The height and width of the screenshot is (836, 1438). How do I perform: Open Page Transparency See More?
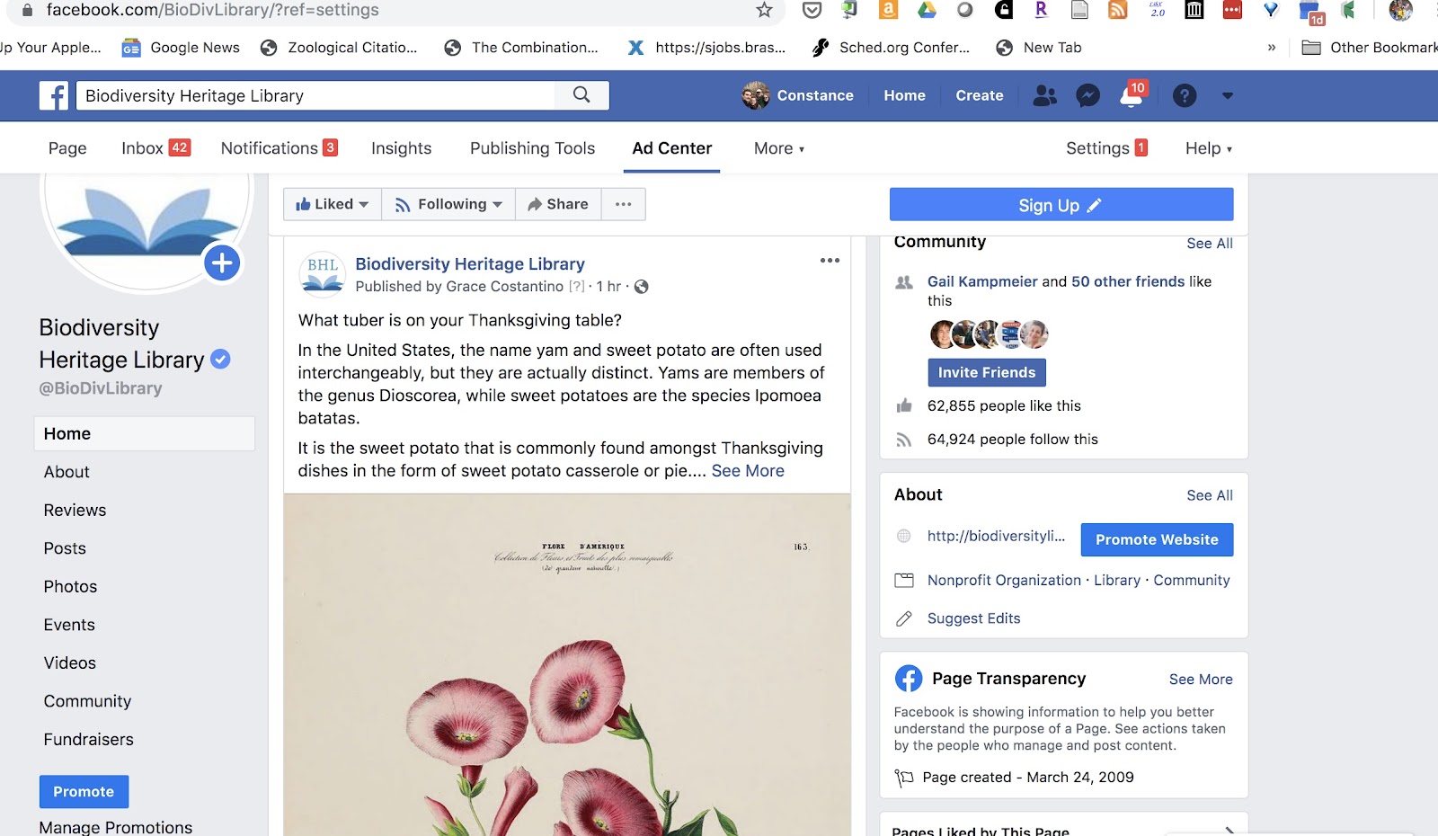click(1201, 680)
